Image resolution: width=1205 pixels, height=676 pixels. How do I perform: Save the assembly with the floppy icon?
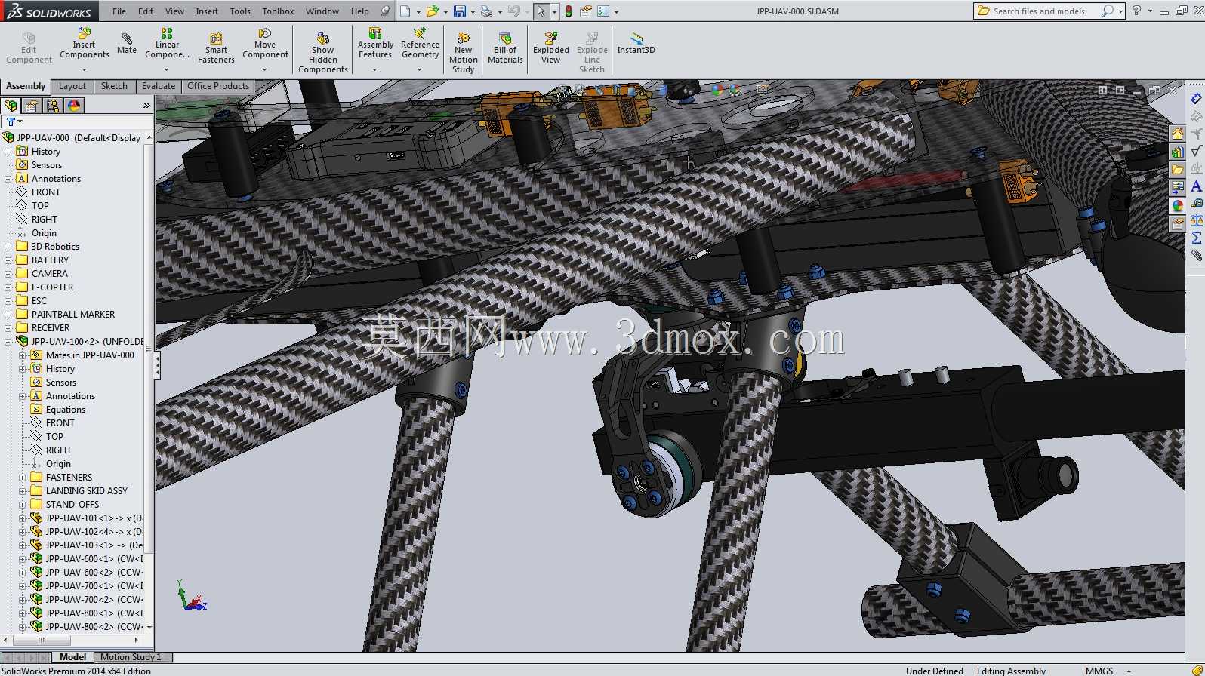click(x=459, y=11)
